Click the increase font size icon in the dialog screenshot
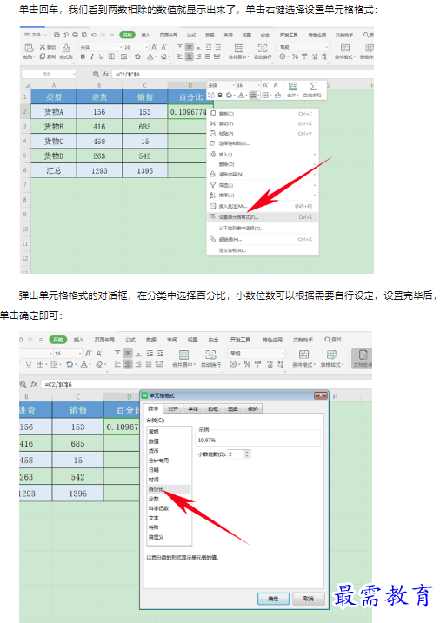 pos(89,354)
